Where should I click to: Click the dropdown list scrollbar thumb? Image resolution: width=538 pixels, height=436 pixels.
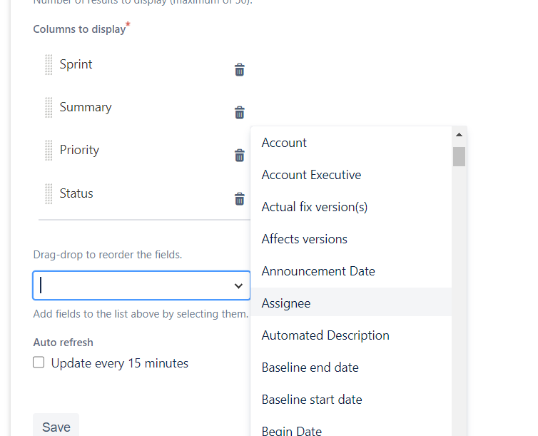459,156
